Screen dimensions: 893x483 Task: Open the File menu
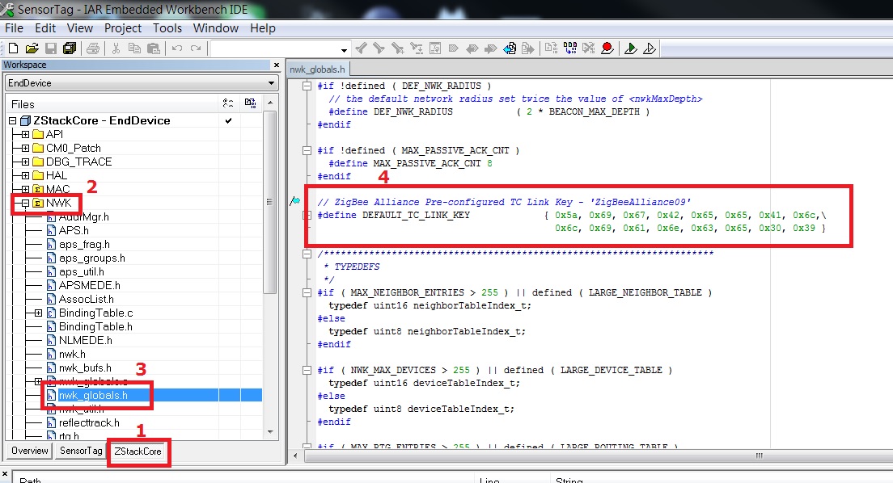[x=15, y=28]
